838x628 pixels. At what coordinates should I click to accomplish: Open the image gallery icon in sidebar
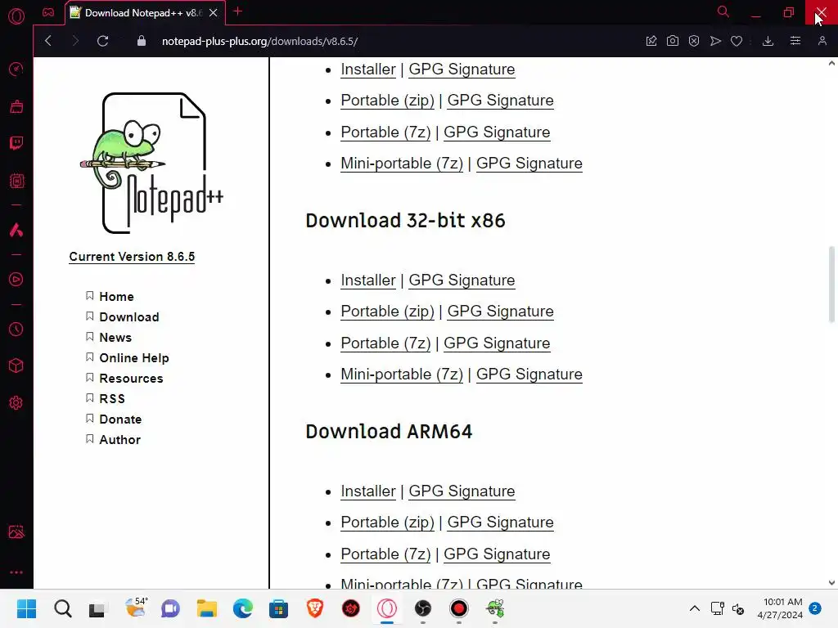(x=16, y=532)
